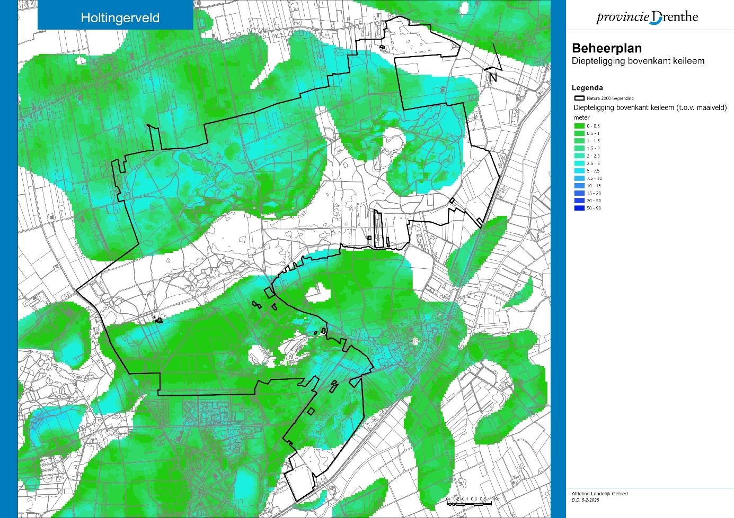Click the north arrow compass symbol
Viewport: 734px width, 518px height.
coord(493,63)
